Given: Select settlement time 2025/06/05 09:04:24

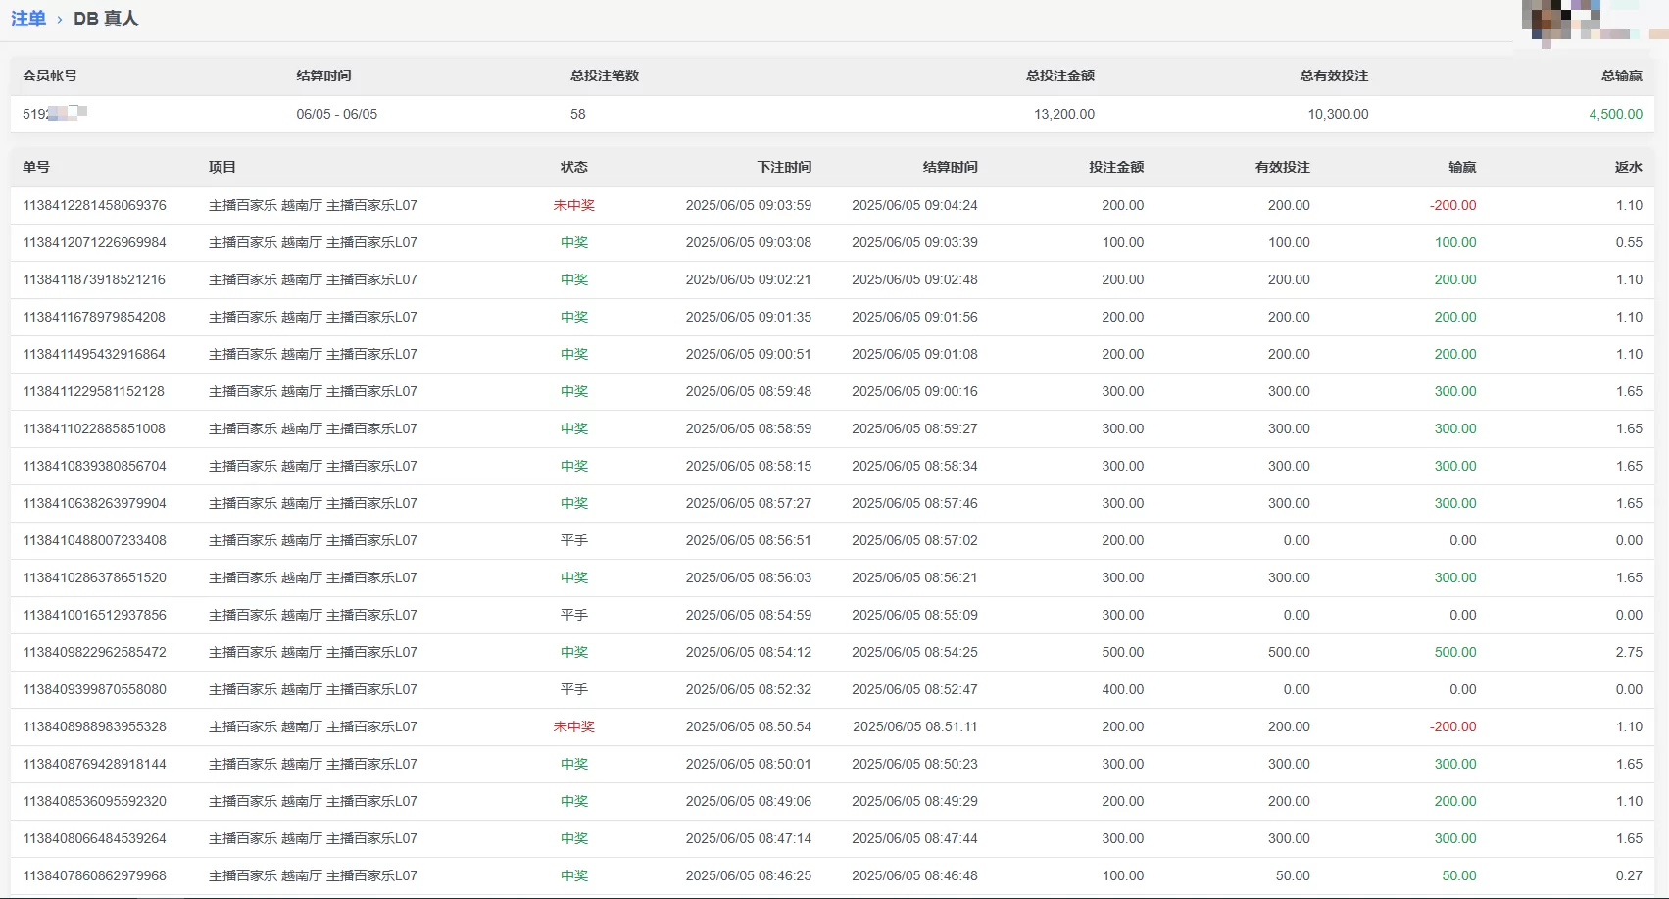Looking at the screenshot, I should (914, 205).
